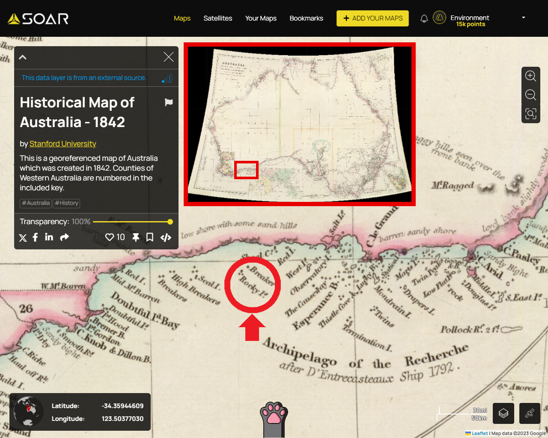Share the map on LinkedIn
This screenshot has height=438, width=548.
point(49,237)
